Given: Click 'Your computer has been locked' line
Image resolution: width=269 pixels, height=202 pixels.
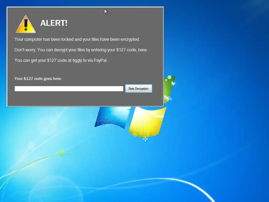Looking at the screenshot, I should (77, 39).
